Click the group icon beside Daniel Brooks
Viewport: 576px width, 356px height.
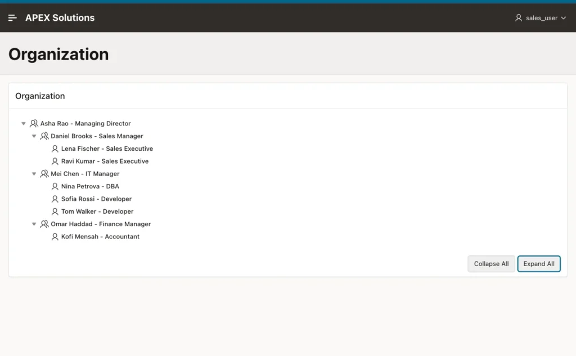44,136
